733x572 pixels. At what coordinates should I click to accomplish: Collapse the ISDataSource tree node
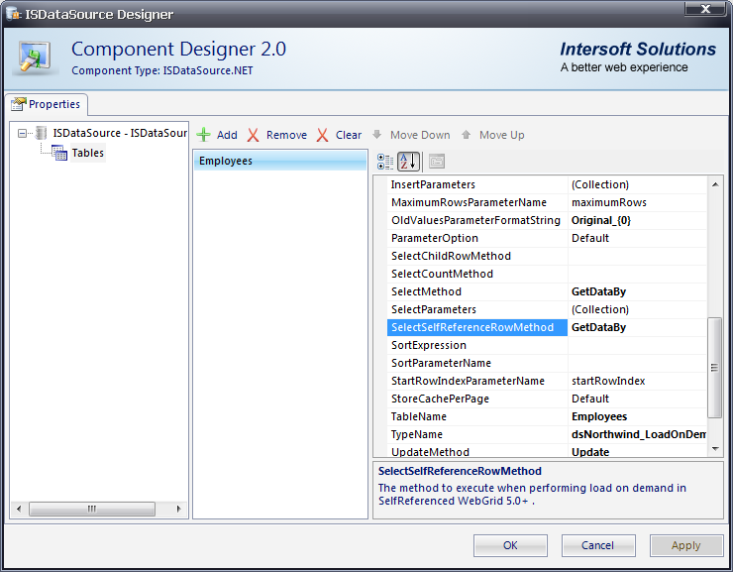click(x=23, y=133)
